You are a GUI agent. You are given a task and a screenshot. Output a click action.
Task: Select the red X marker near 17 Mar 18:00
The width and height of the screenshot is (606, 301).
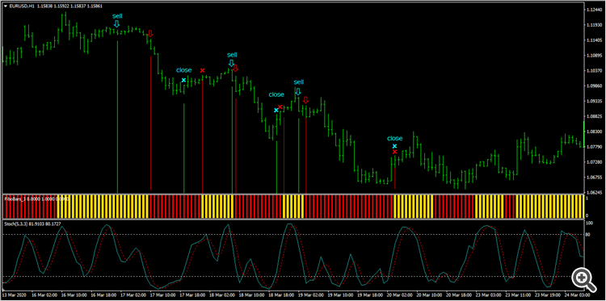coord(202,71)
